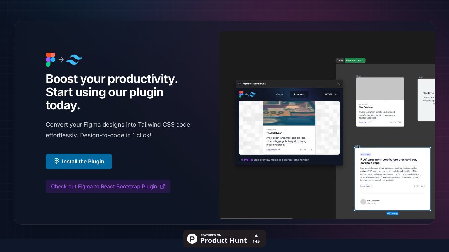Switch to the Code tab in plugin window
Image resolution: width=449 pixels, height=252 pixels.
point(279,94)
